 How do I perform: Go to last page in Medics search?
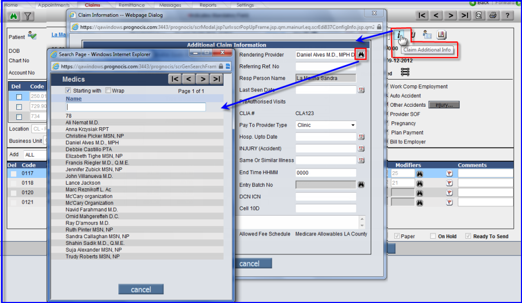[216, 79]
